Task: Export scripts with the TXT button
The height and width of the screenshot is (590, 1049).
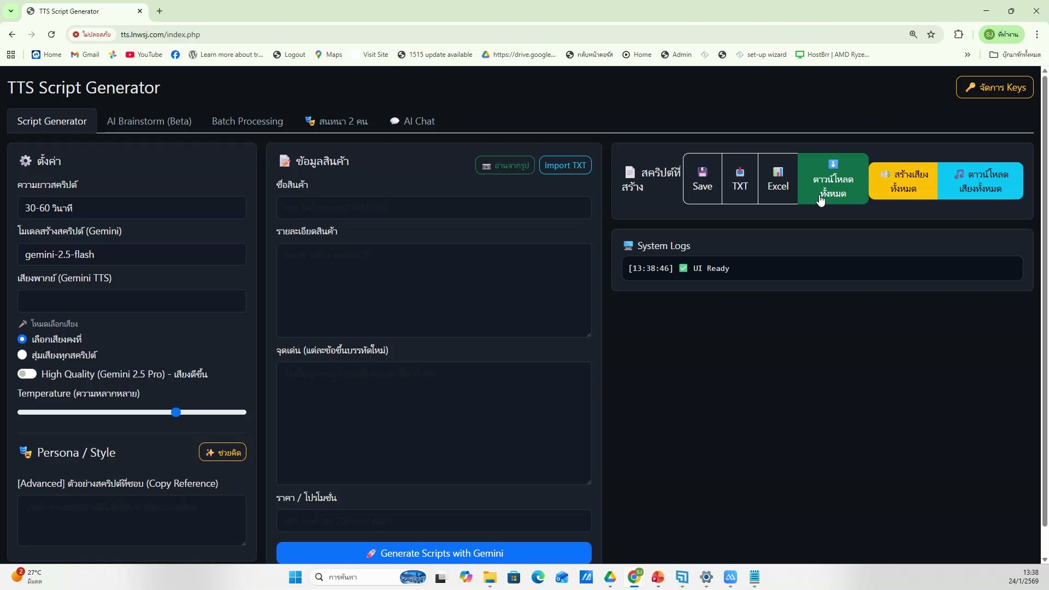Action: point(740,179)
